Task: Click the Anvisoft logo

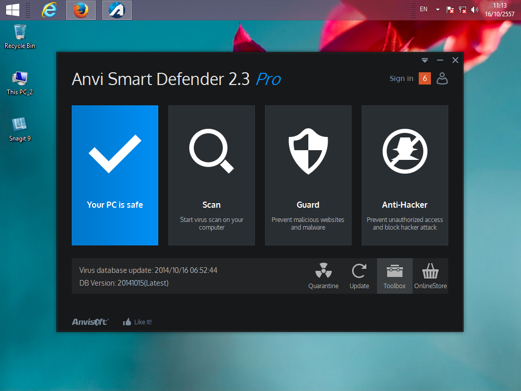Action: click(90, 322)
